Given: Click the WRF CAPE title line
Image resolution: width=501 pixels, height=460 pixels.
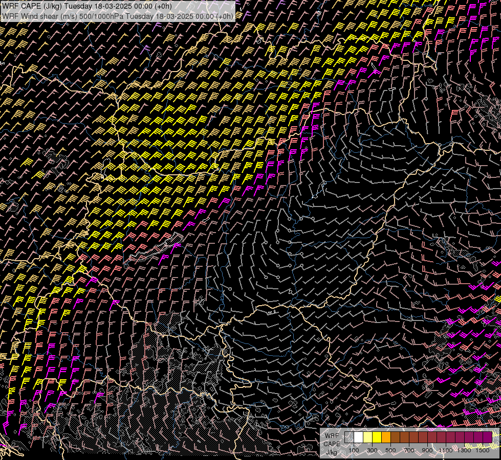Looking at the screenshot, I should tap(86, 6).
